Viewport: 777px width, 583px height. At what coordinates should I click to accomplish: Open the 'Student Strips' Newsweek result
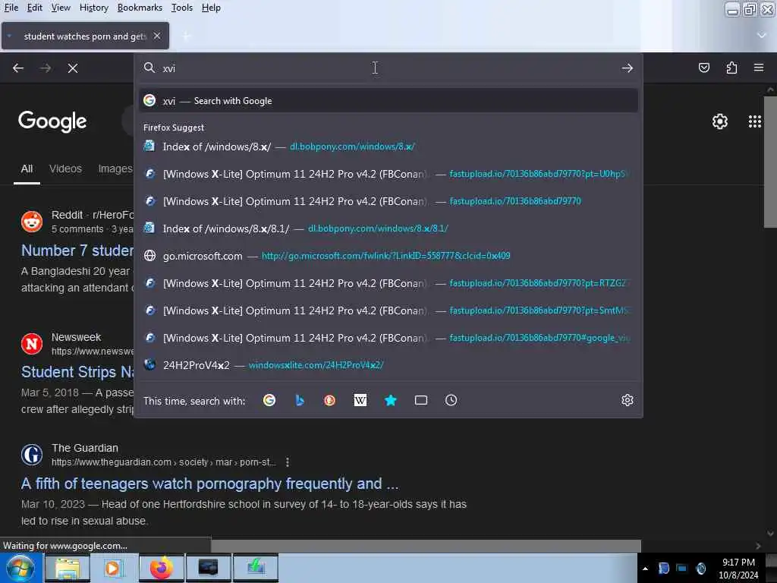click(77, 372)
